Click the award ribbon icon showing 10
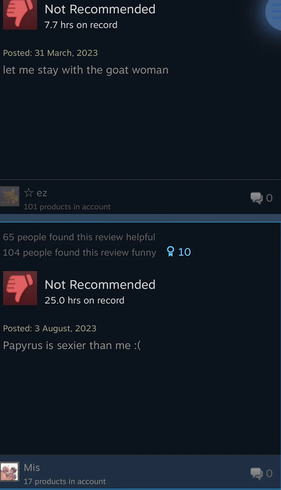The image size is (281, 490). click(170, 252)
